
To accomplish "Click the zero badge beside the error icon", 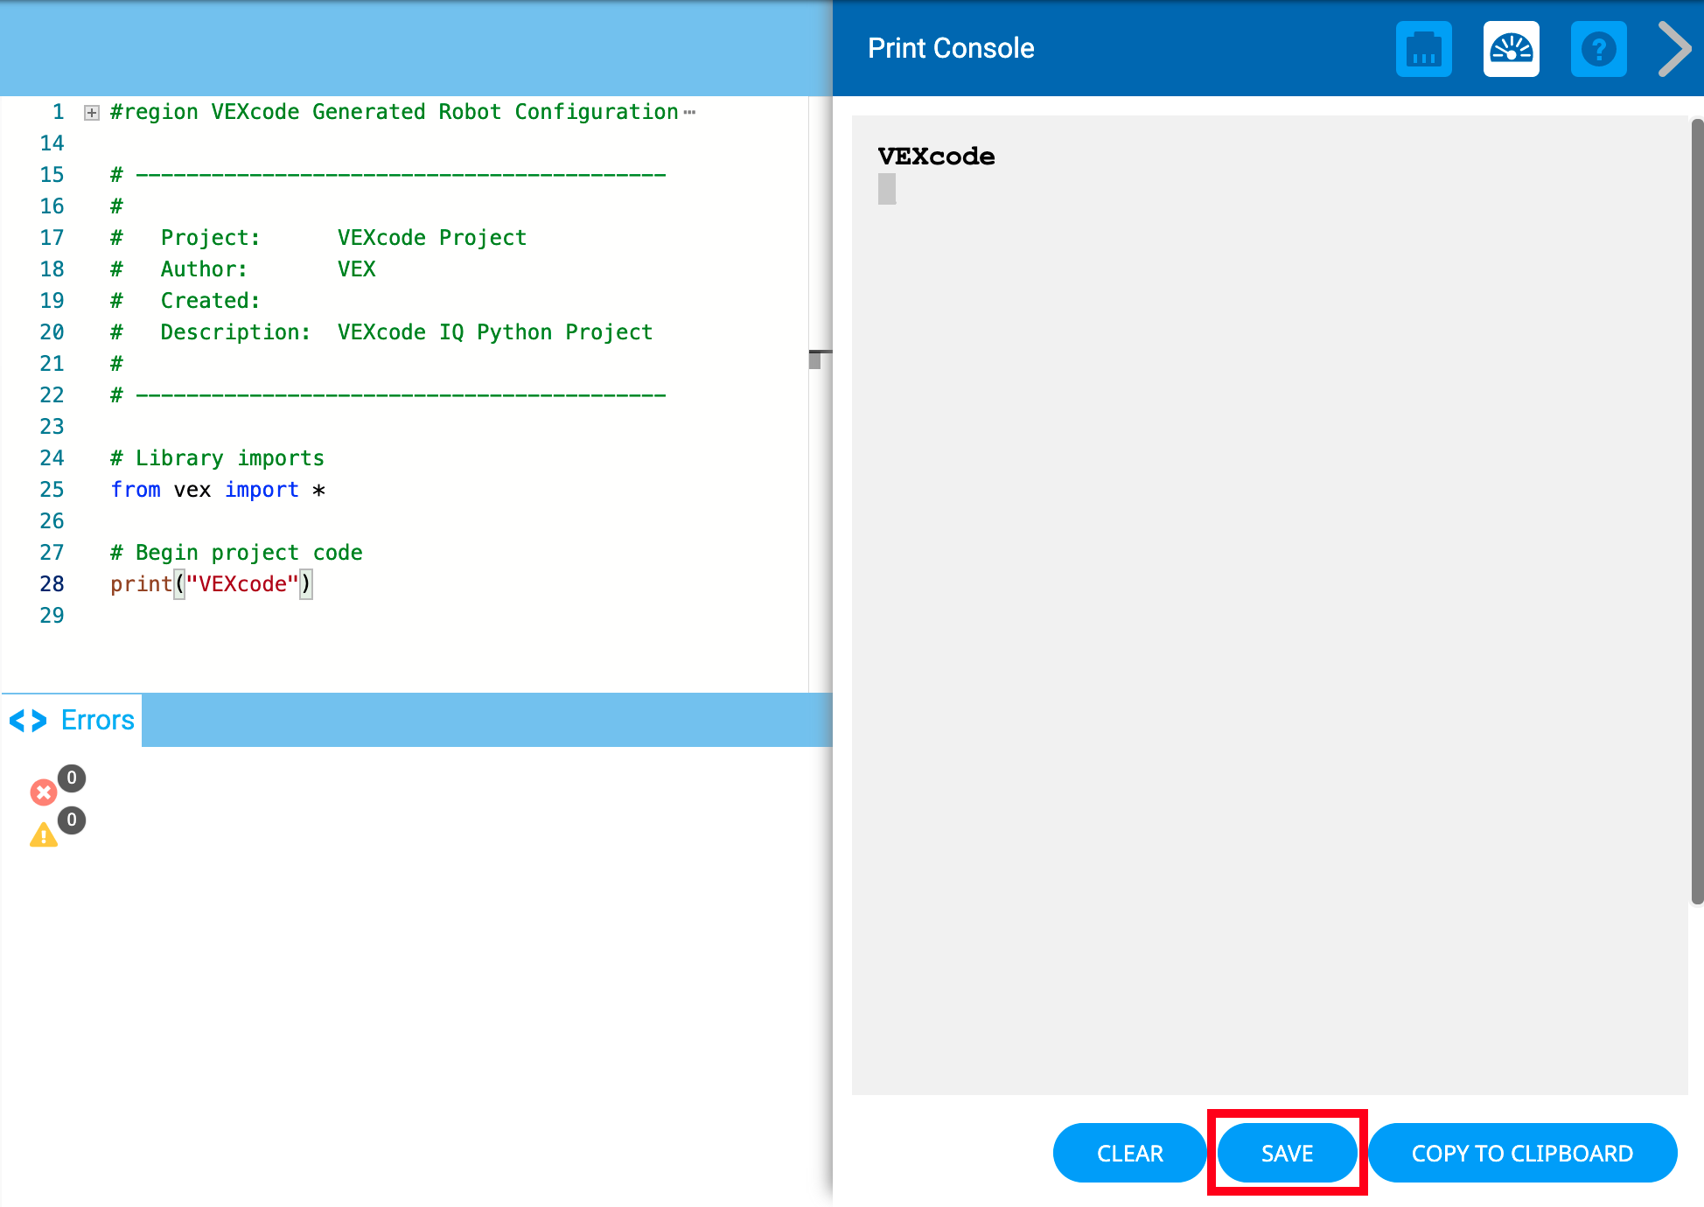I will 73,778.
